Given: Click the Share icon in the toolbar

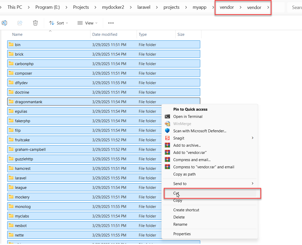Looking at the screenshot, I should click(20, 23).
